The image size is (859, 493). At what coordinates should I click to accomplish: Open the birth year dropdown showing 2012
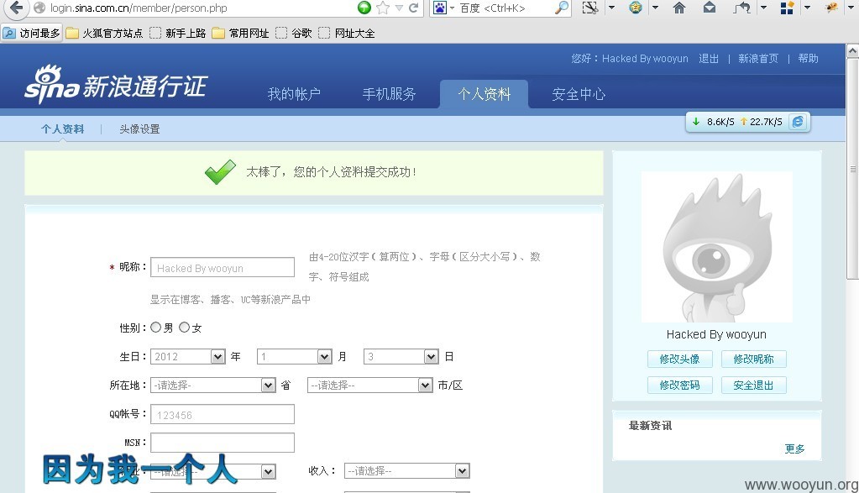coord(188,357)
